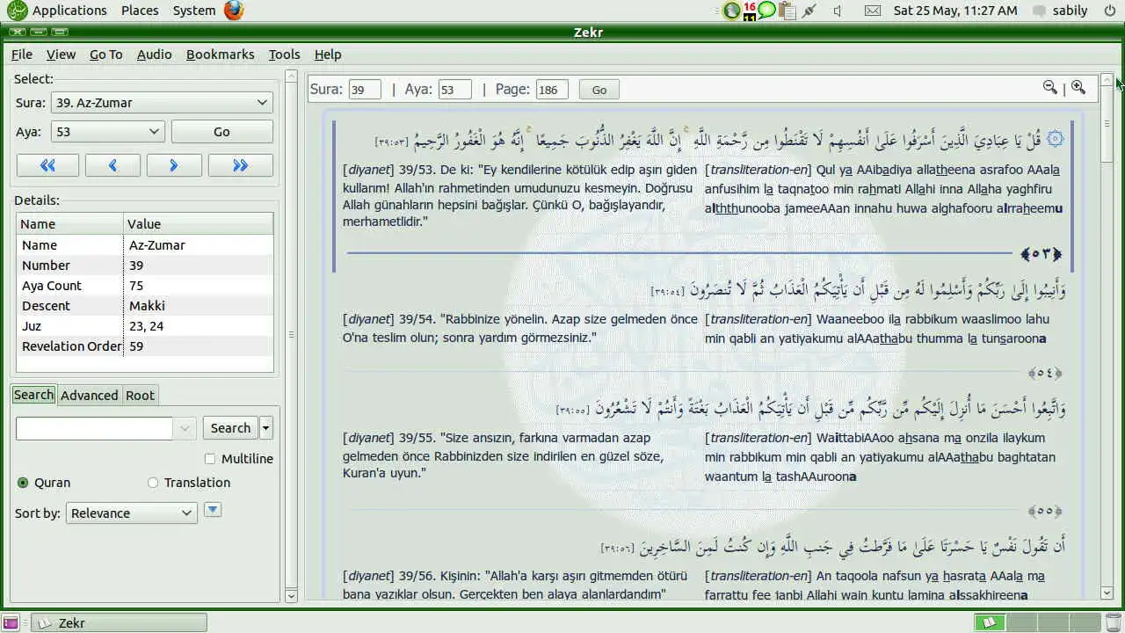Click the show desktop icon in bottom panel

click(x=11, y=622)
